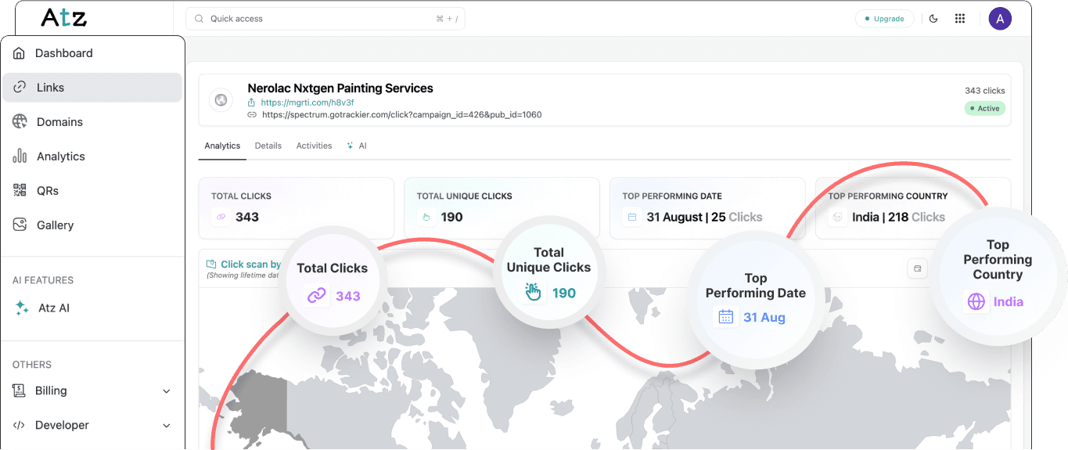Expand the Developer section chevron
The image size is (1068, 450).
[x=167, y=426]
